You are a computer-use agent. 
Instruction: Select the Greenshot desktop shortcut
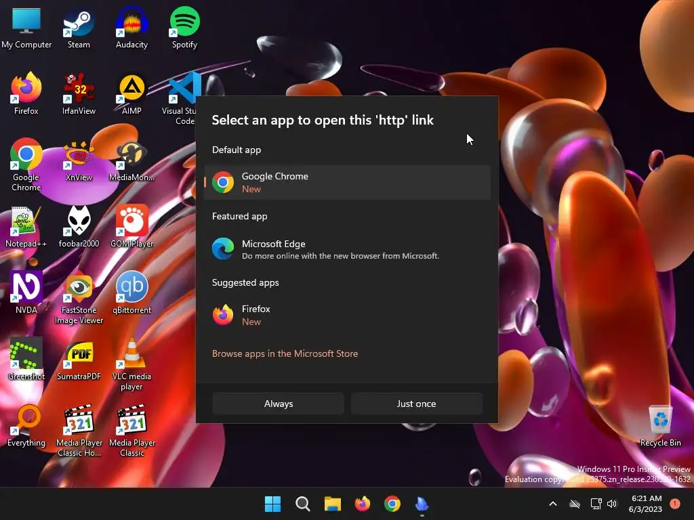pos(26,359)
